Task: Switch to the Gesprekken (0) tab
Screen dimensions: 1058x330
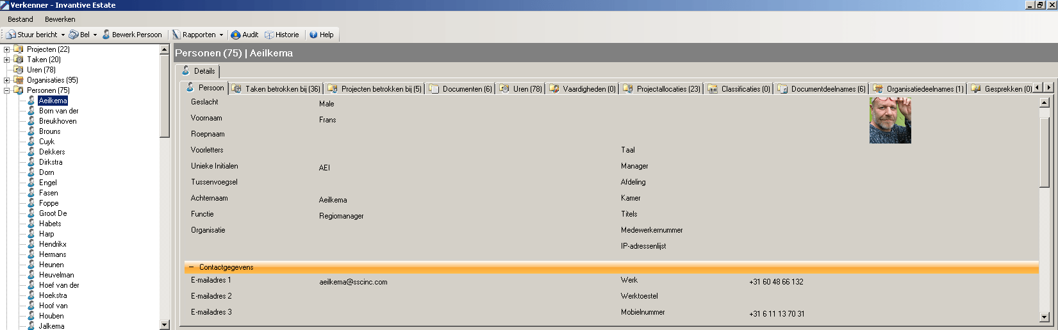Action: tap(1001, 89)
